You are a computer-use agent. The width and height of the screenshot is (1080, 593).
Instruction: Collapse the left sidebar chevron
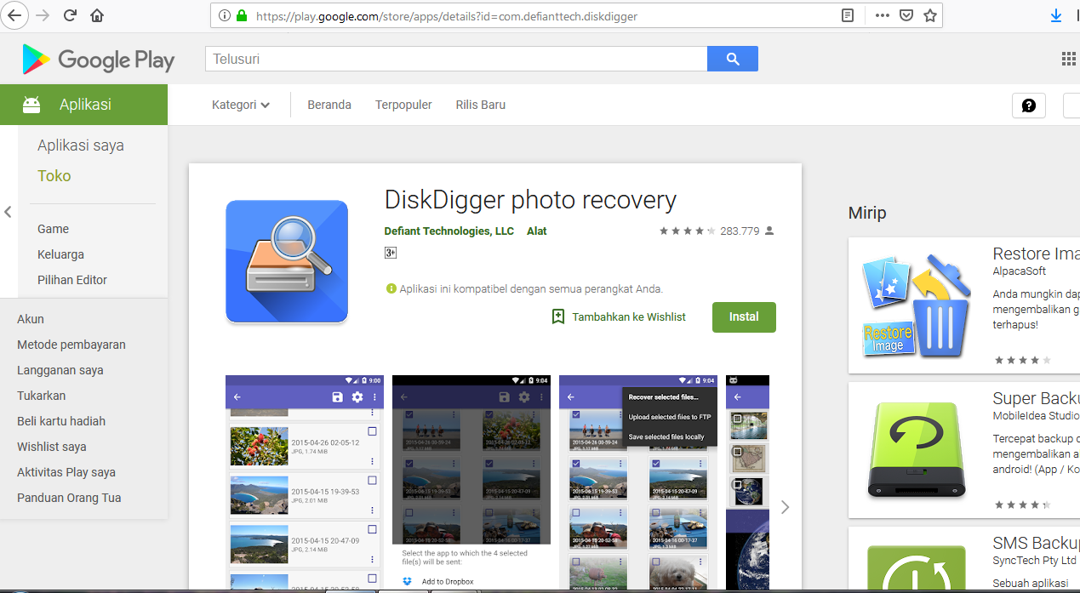(8, 212)
